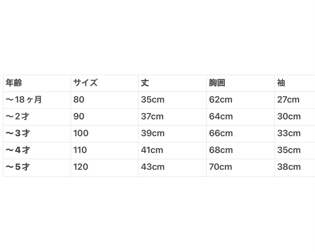Viewport: 315px width, 252px height.
Task: Select the size 100 cell
Action: (81, 133)
